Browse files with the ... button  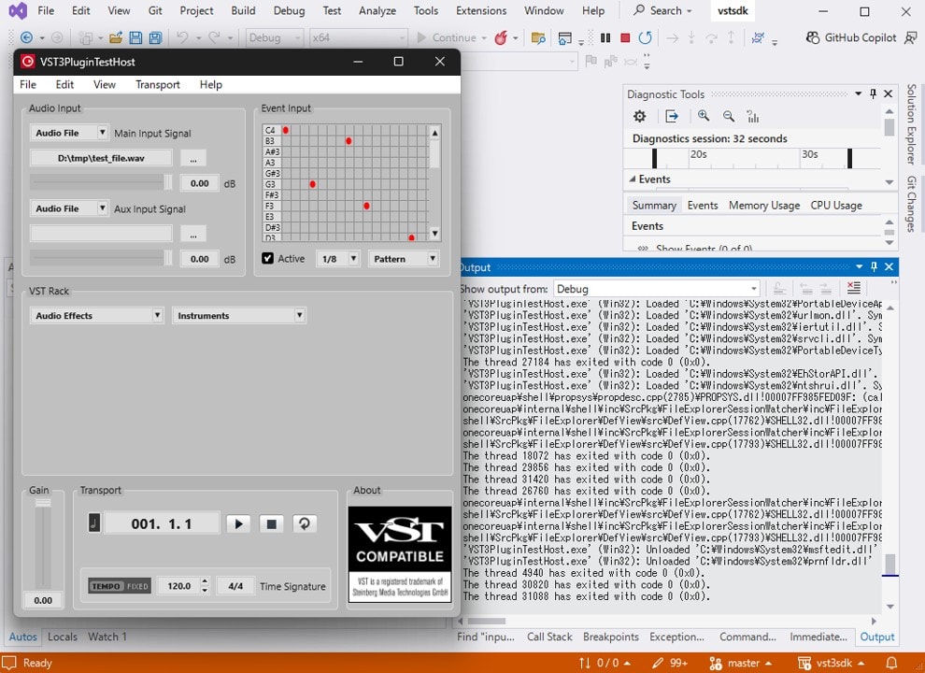pyautogui.click(x=192, y=158)
